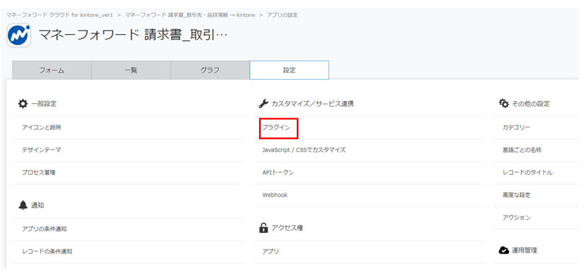
Task: Click the gears icon beside その他の設定
Action: [x=504, y=103]
